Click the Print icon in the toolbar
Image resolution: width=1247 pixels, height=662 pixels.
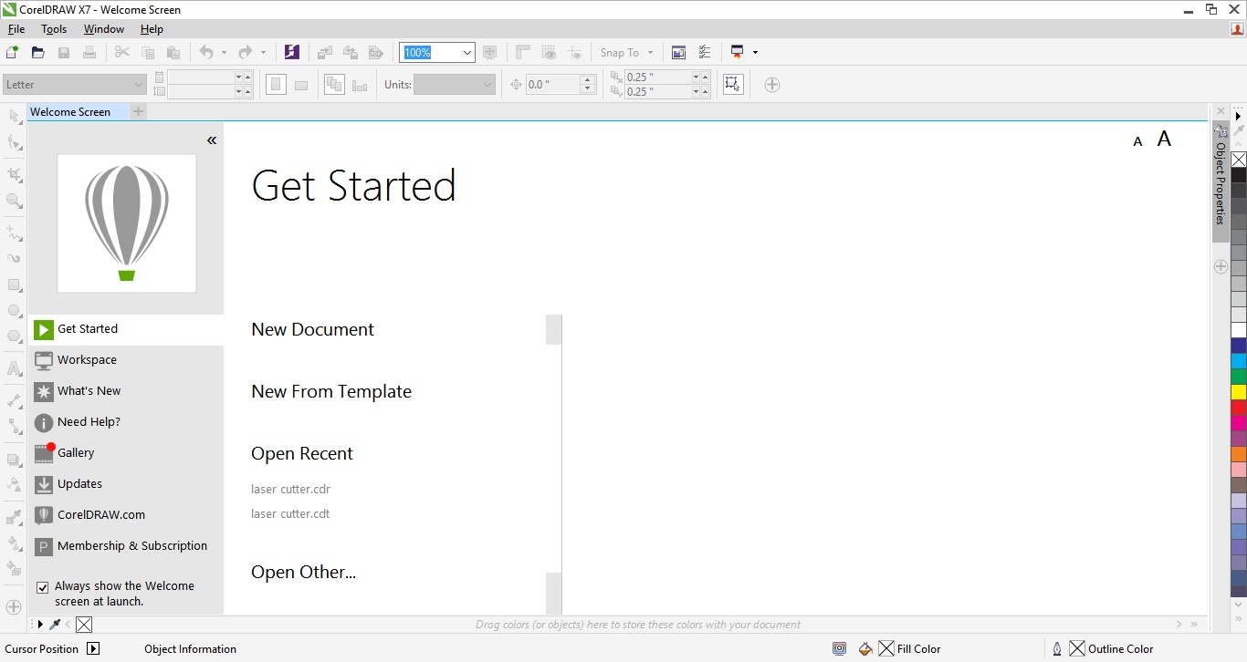click(89, 53)
